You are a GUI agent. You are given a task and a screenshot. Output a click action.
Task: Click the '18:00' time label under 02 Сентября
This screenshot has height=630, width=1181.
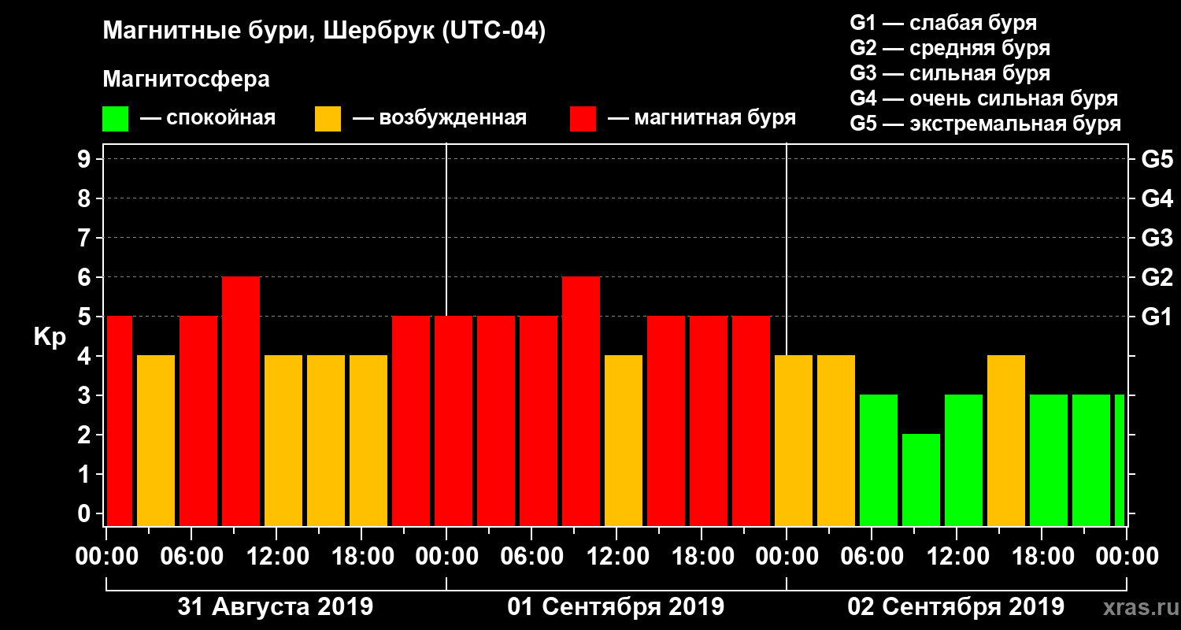point(1042,557)
